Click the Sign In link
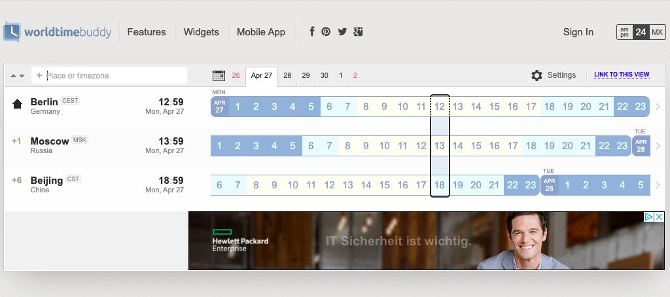Viewport: 670px width, 297px height. (x=578, y=32)
